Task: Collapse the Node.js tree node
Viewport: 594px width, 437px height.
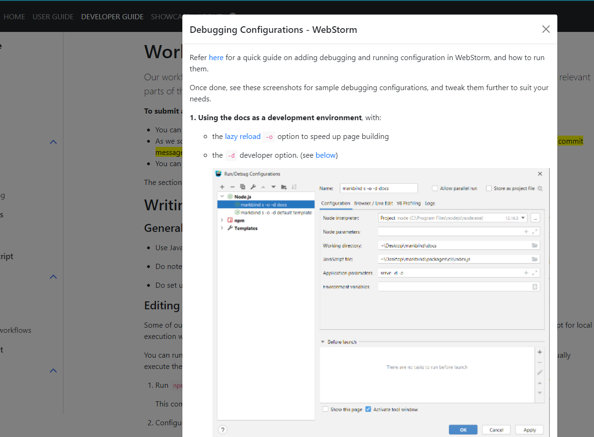Action: click(x=222, y=197)
